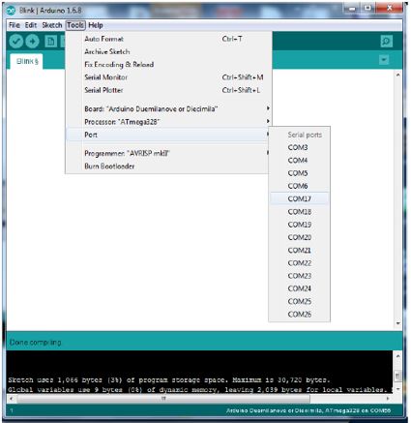The image size is (411, 423).
Task: Click the editor scrollbar down arrow
Action: (x=398, y=323)
